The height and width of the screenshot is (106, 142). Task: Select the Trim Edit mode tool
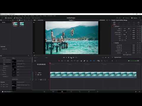[62, 61]
